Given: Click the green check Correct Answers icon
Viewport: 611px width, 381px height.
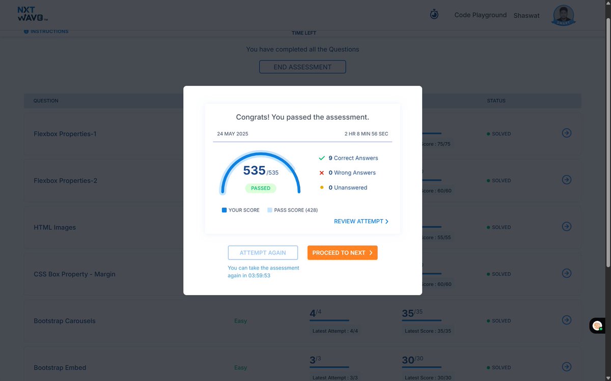Looking at the screenshot, I should [322, 158].
